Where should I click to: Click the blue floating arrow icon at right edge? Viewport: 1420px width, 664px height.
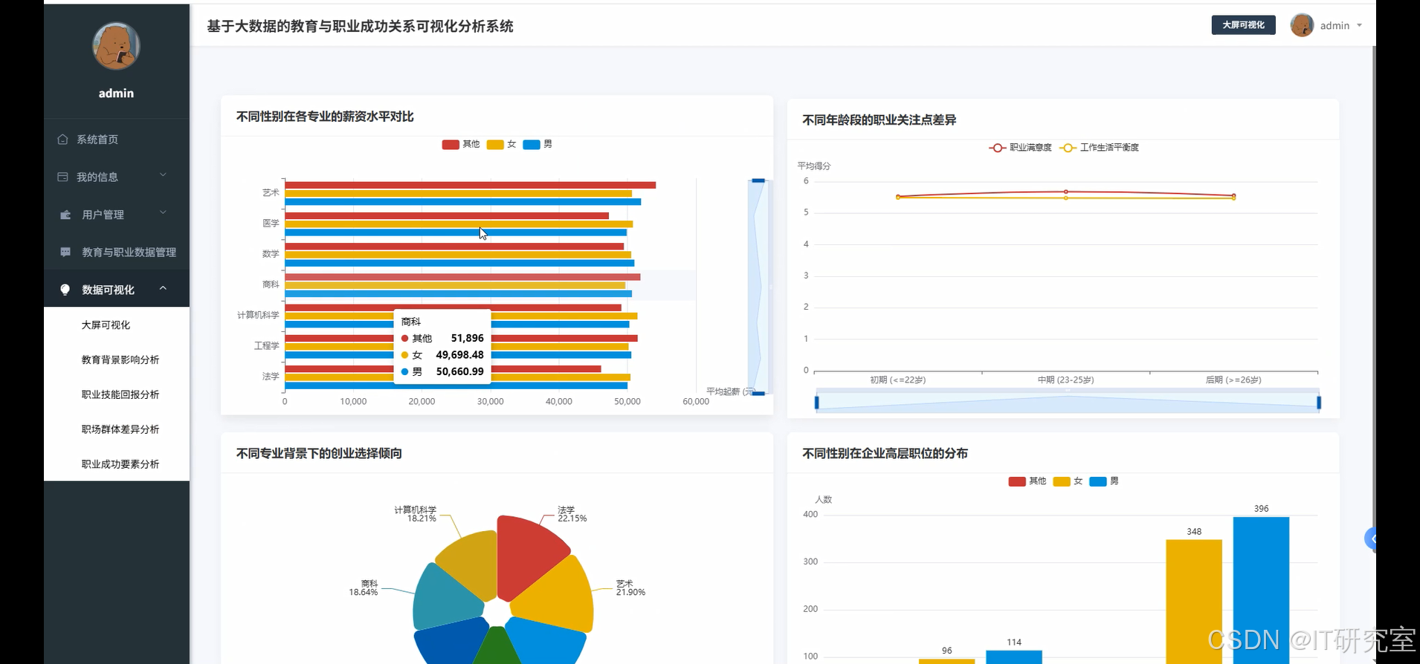(x=1371, y=538)
